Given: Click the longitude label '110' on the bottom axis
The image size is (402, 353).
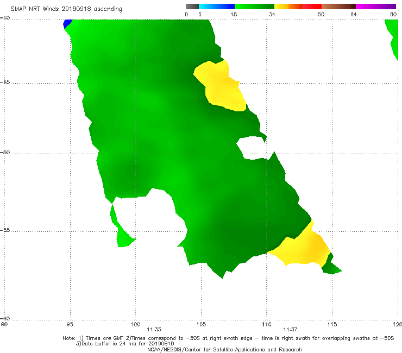Looking at the screenshot, I should pos(267,325).
